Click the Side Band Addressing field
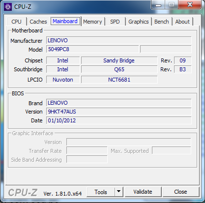Screen dimensions: 205x203 click(87, 159)
